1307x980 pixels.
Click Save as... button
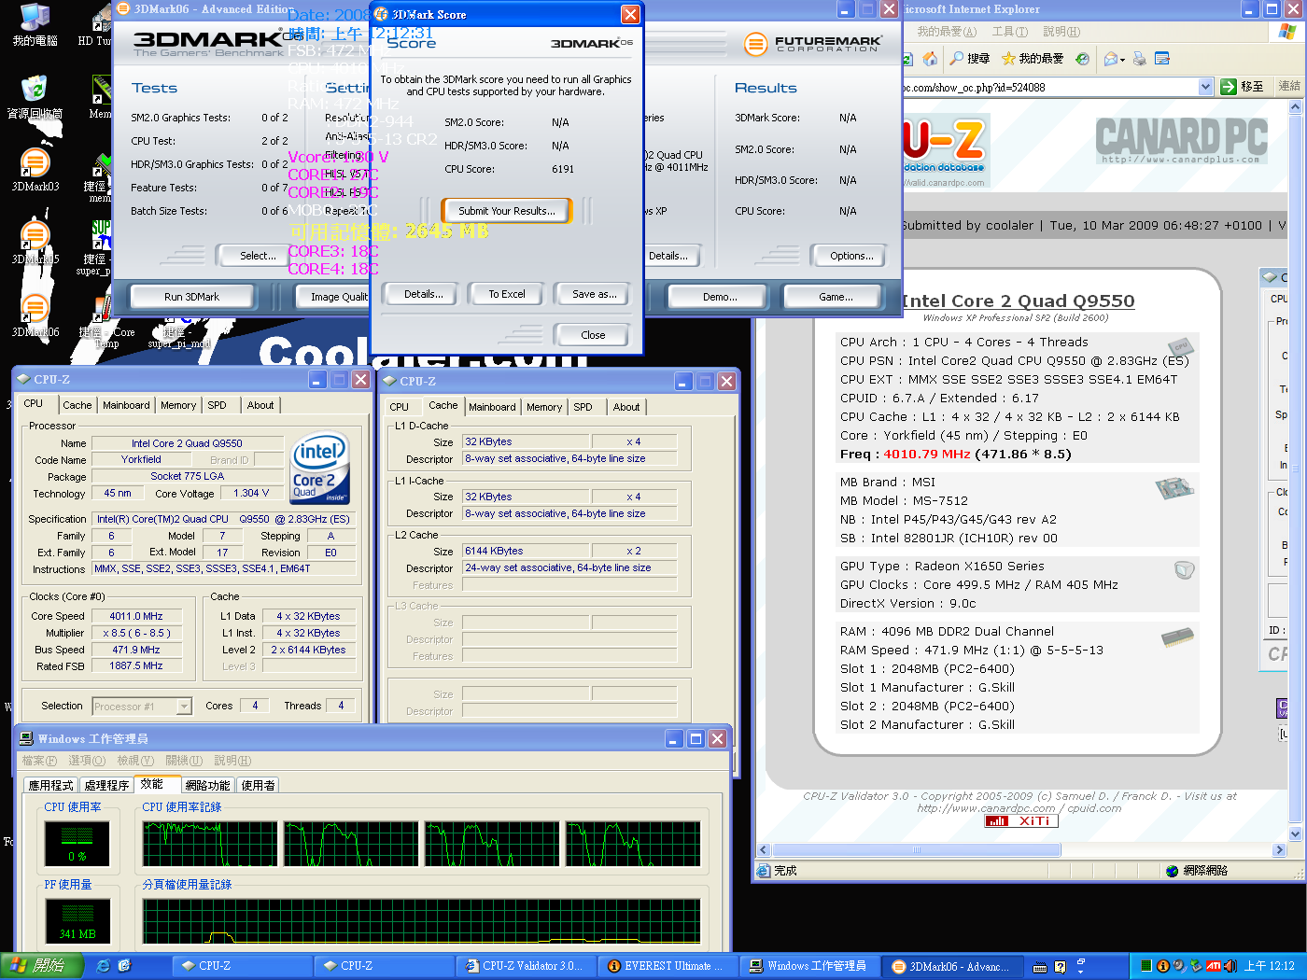pyautogui.click(x=594, y=294)
